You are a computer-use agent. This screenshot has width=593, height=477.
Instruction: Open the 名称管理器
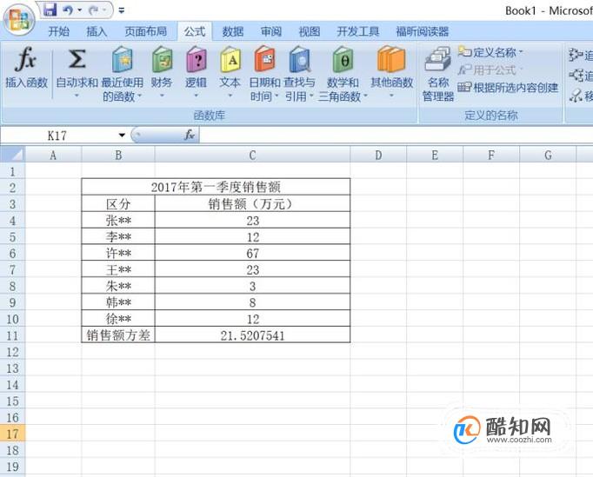pyautogui.click(x=437, y=75)
